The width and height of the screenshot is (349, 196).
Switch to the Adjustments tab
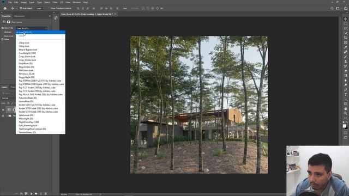click(x=19, y=16)
